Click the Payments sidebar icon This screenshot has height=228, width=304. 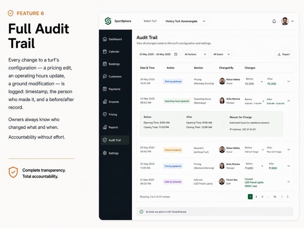point(105,89)
